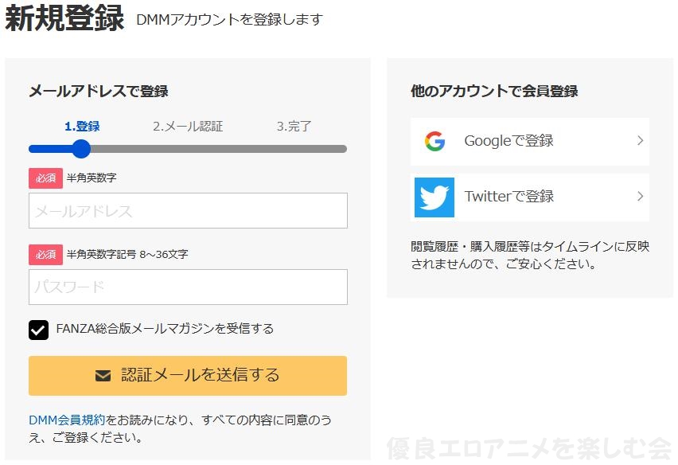Click the Google logo icon

(434, 142)
